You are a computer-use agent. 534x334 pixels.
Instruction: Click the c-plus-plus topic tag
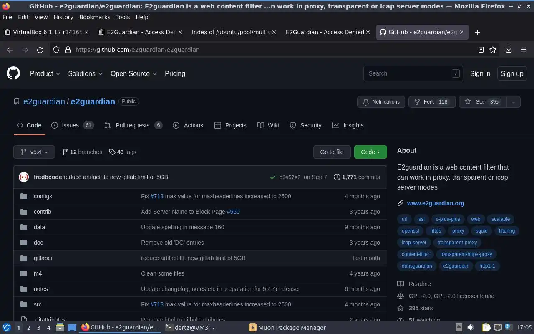tap(448, 219)
